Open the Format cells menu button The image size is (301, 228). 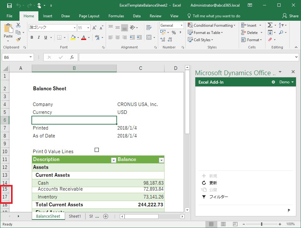[252, 40]
